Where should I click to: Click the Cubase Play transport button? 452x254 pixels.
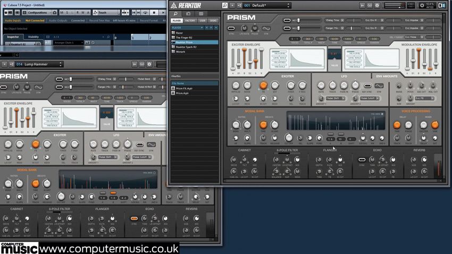[163, 13]
